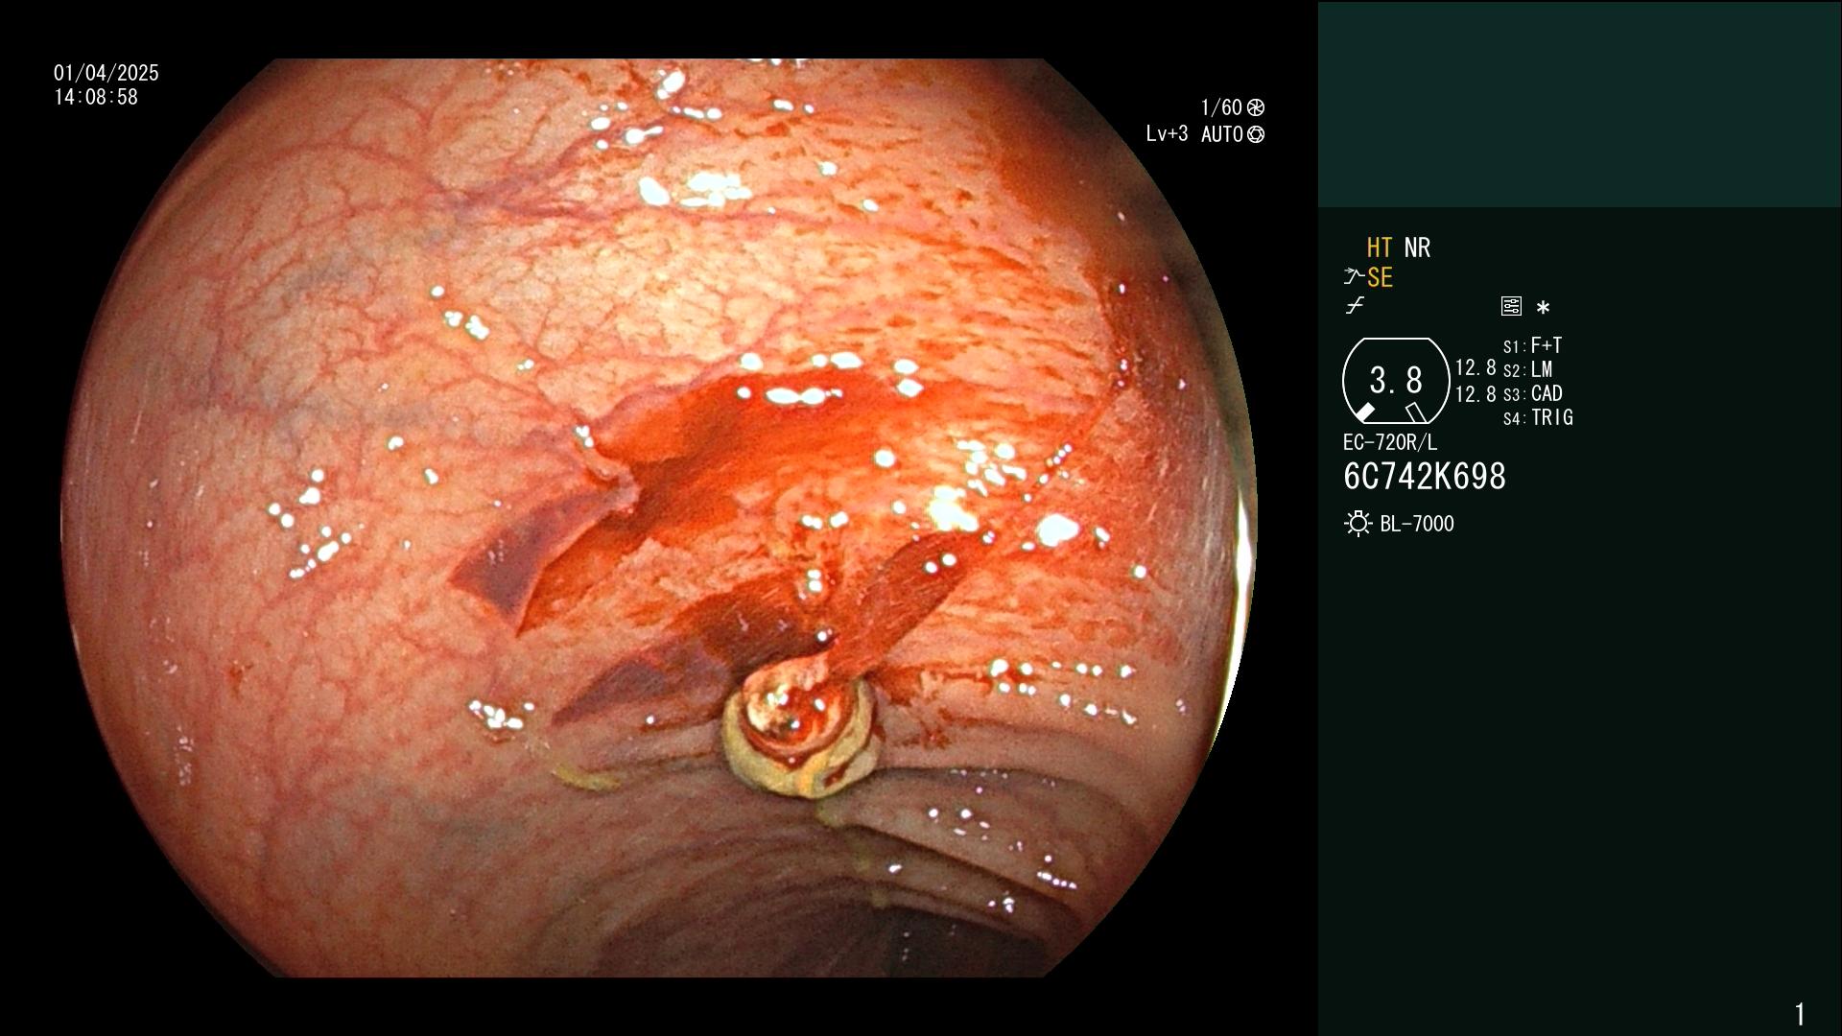Click the shutter speed icon beside 1/60
1842x1036 pixels.
pos(1255,107)
